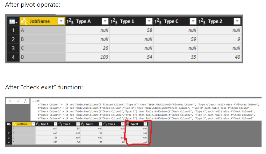Click JobName cell C in after-pivot table
266x154 pixels.
click(x=42, y=48)
